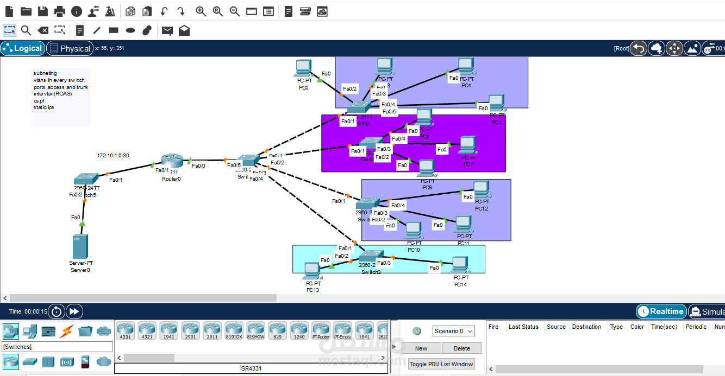Select Wireless Devices subcategory

pos(67,361)
